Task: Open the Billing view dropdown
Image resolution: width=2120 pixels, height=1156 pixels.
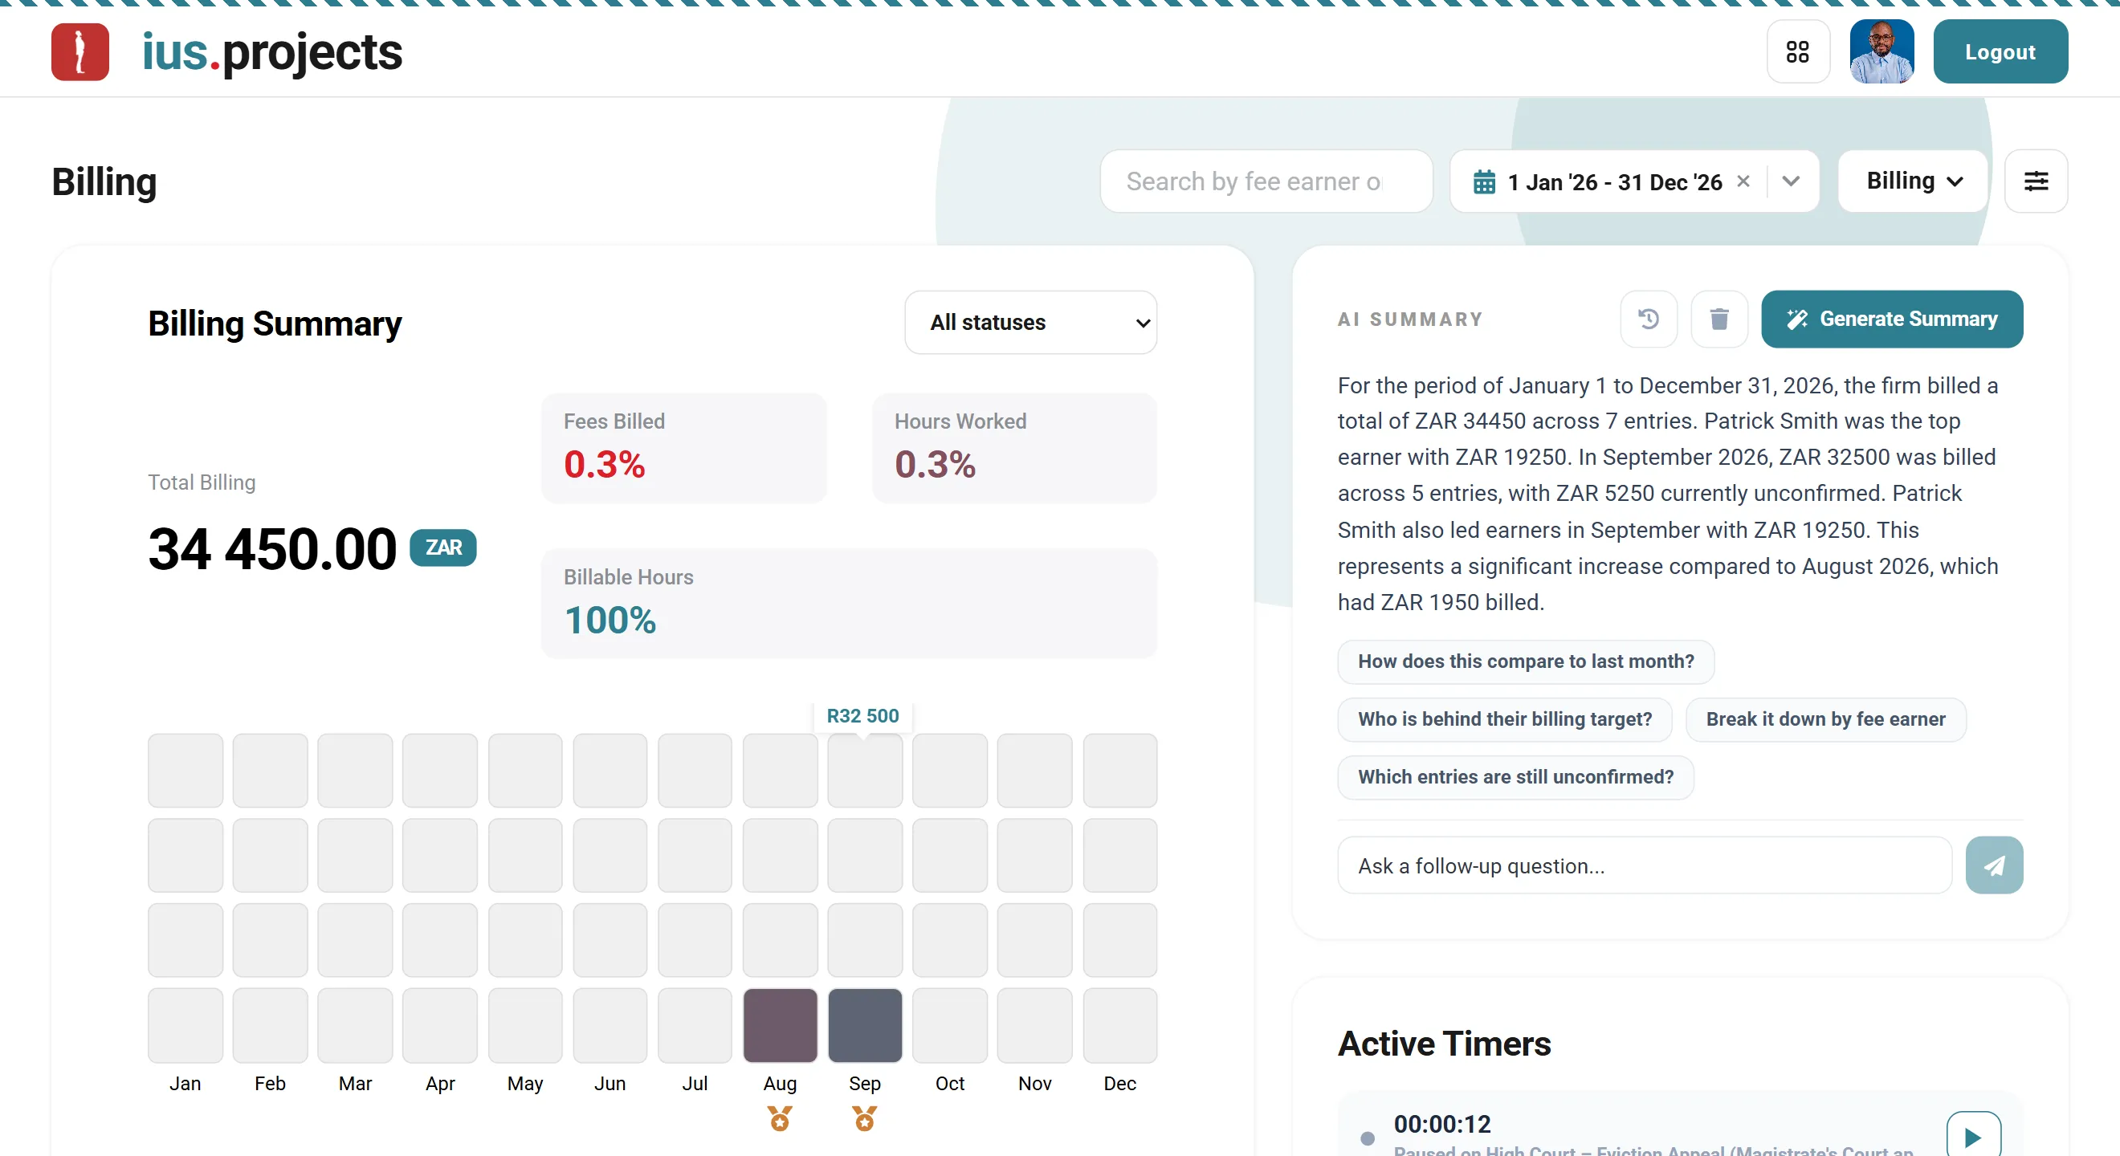Action: [x=1914, y=181]
